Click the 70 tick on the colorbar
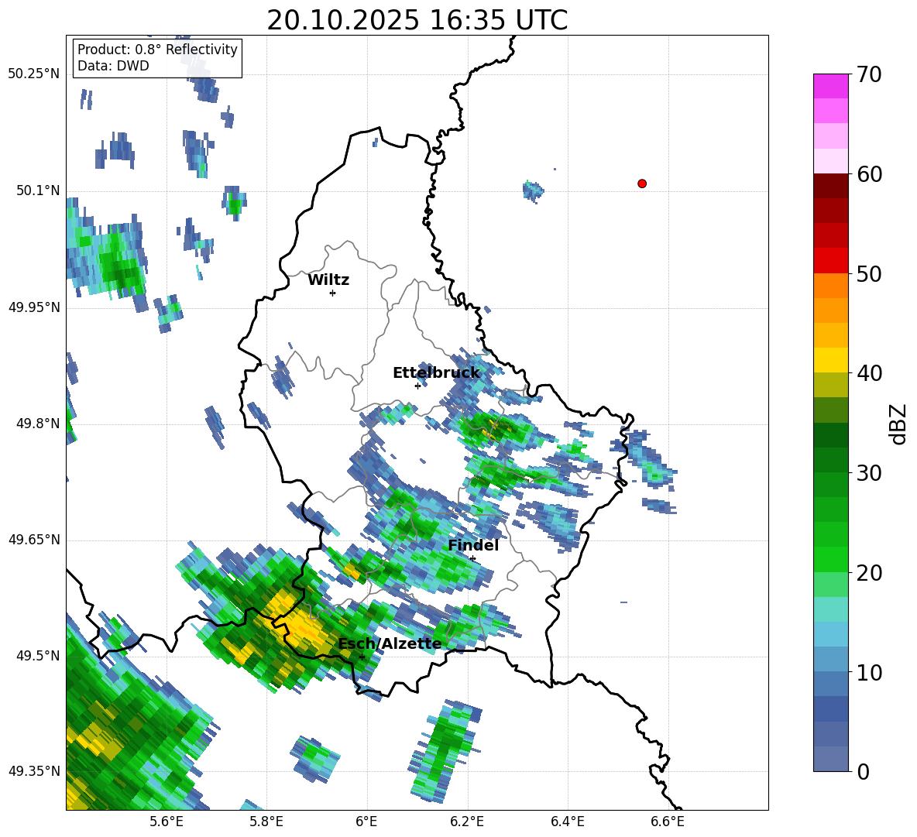Screen dimensions: 917x837 [x=869, y=74]
